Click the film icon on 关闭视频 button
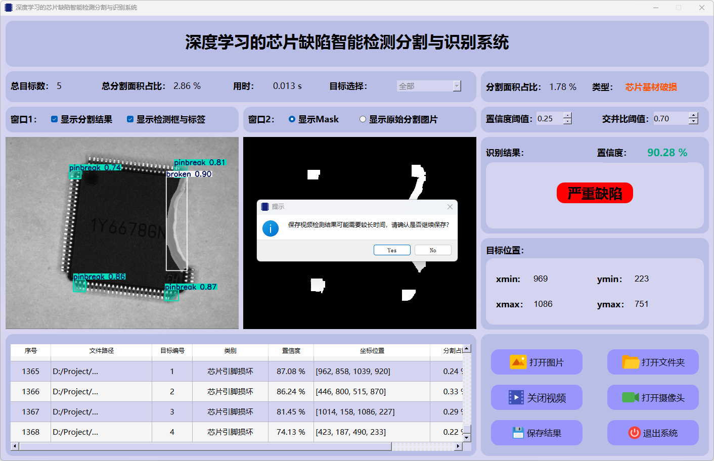The width and height of the screenshot is (714, 461). click(x=516, y=397)
